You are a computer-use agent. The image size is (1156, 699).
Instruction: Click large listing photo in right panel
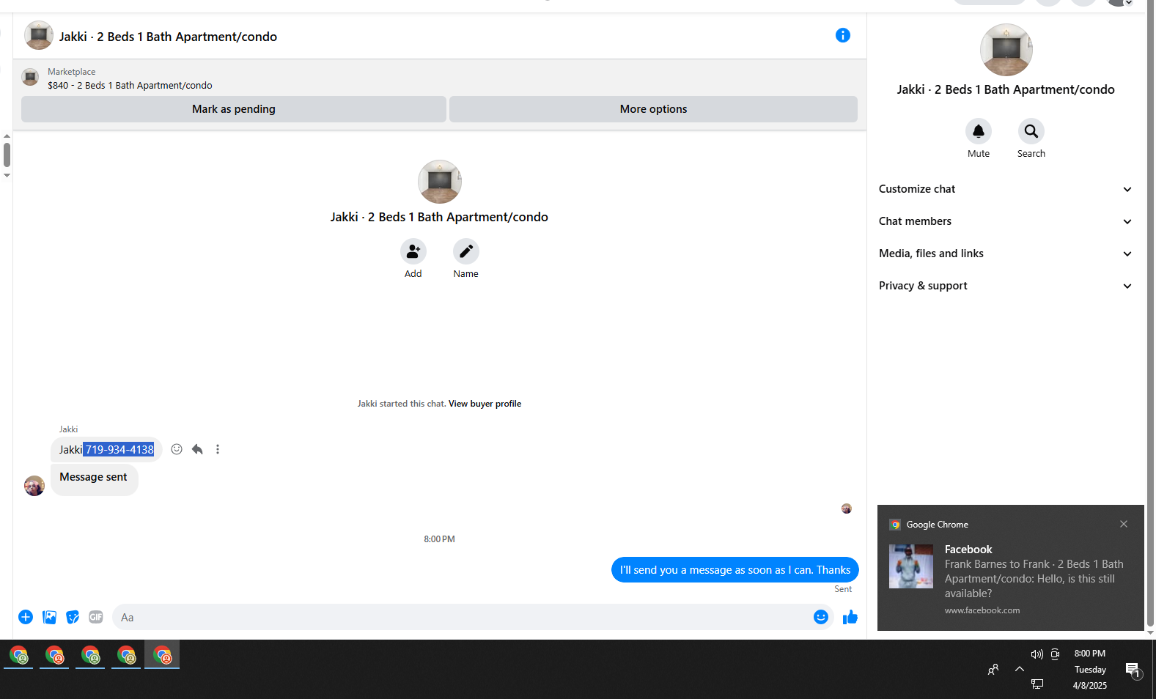[x=1006, y=50]
